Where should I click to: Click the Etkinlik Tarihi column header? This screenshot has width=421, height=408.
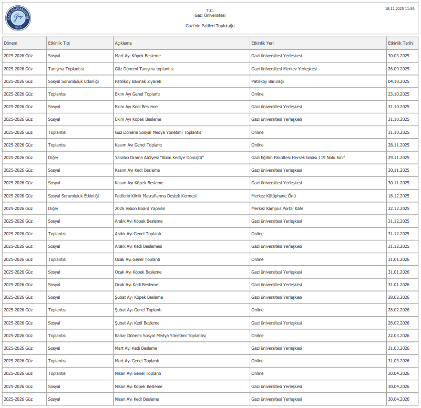402,43
